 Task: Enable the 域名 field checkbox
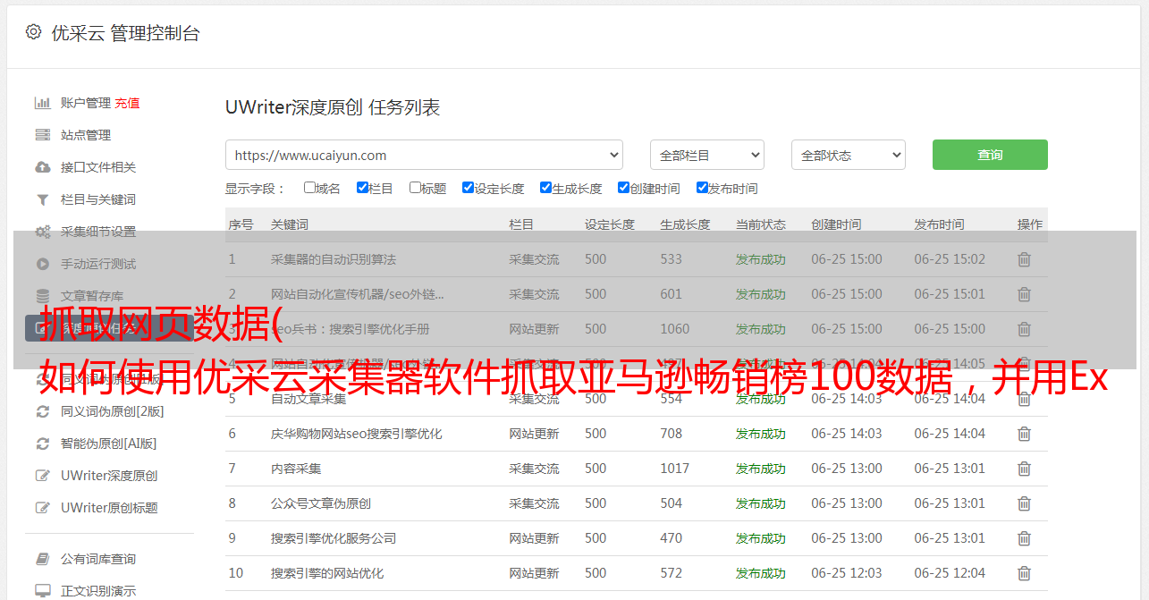309,188
